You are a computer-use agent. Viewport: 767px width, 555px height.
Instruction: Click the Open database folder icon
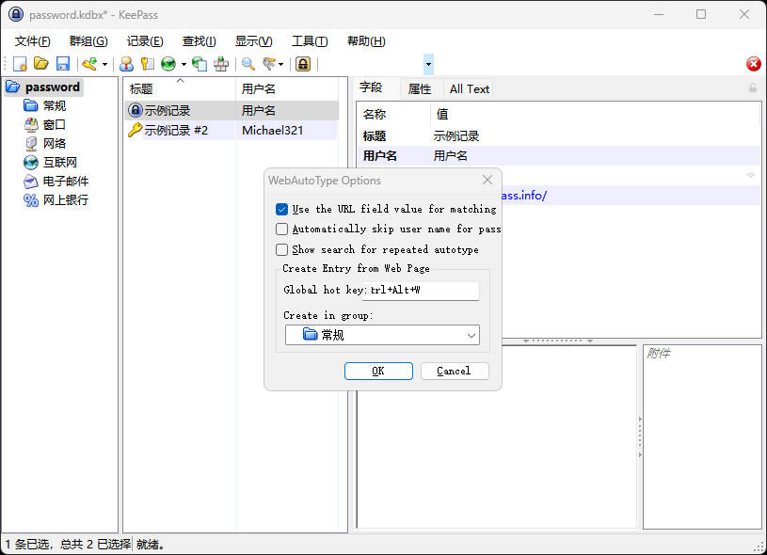pos(41,64)
